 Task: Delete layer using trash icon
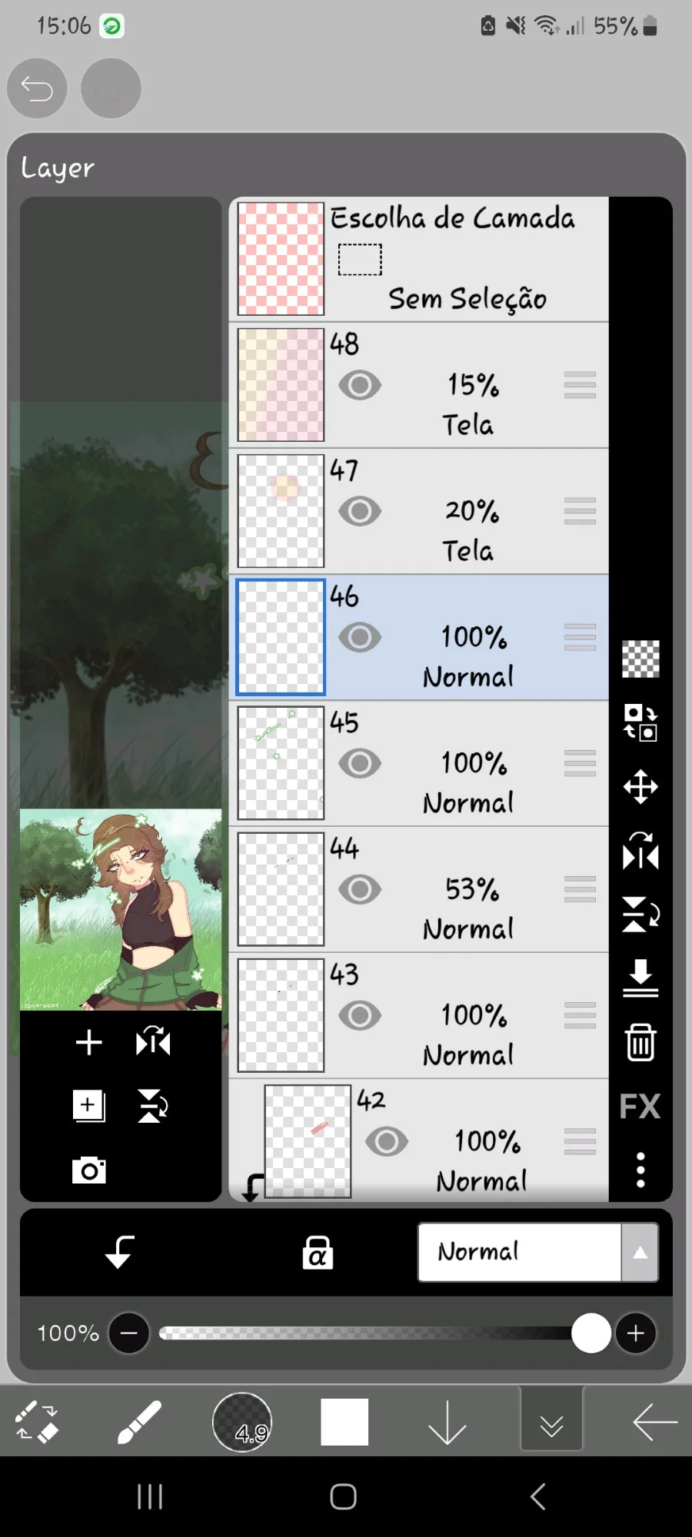640,1043
